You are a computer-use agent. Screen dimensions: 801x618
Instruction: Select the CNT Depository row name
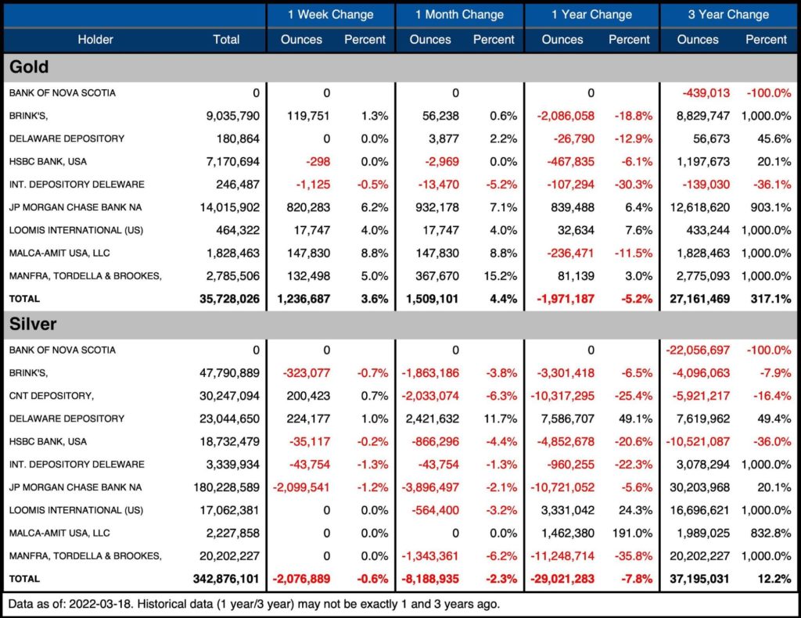(52, 396)
